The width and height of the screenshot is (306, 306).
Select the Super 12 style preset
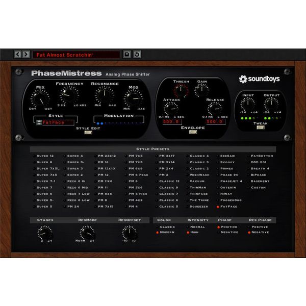(x=43, y=156)
